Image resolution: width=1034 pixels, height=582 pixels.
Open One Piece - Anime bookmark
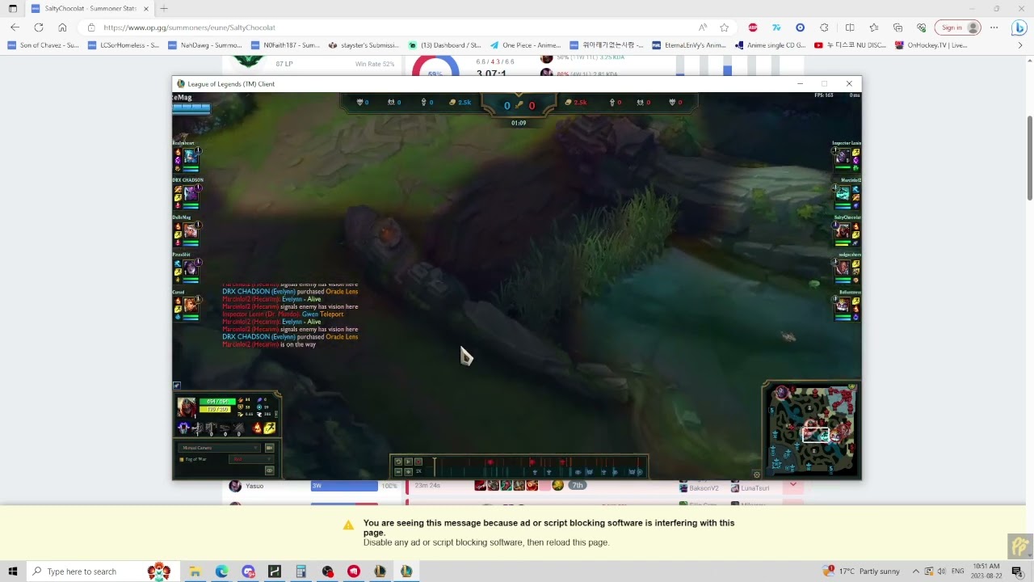(x=525, y=45)
